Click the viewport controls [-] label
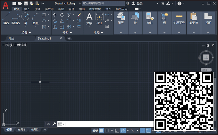 [x=4, y=45]
